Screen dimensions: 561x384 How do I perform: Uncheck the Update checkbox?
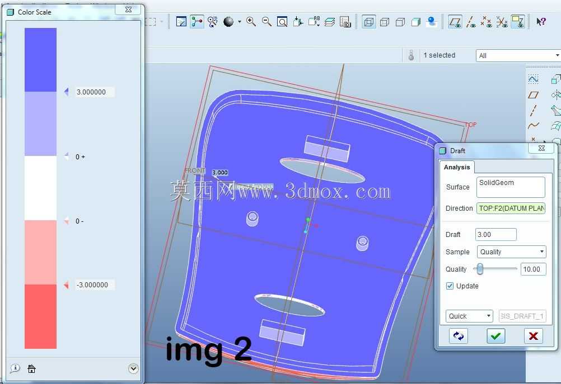[x=450, y=286]
